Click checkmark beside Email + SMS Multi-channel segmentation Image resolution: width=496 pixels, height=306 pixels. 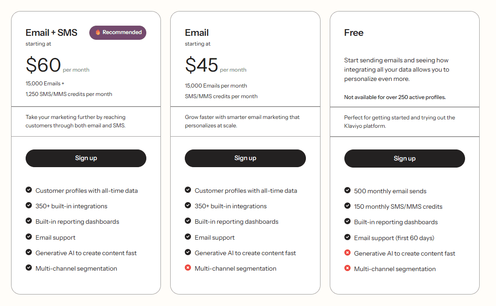pos(29,268)
